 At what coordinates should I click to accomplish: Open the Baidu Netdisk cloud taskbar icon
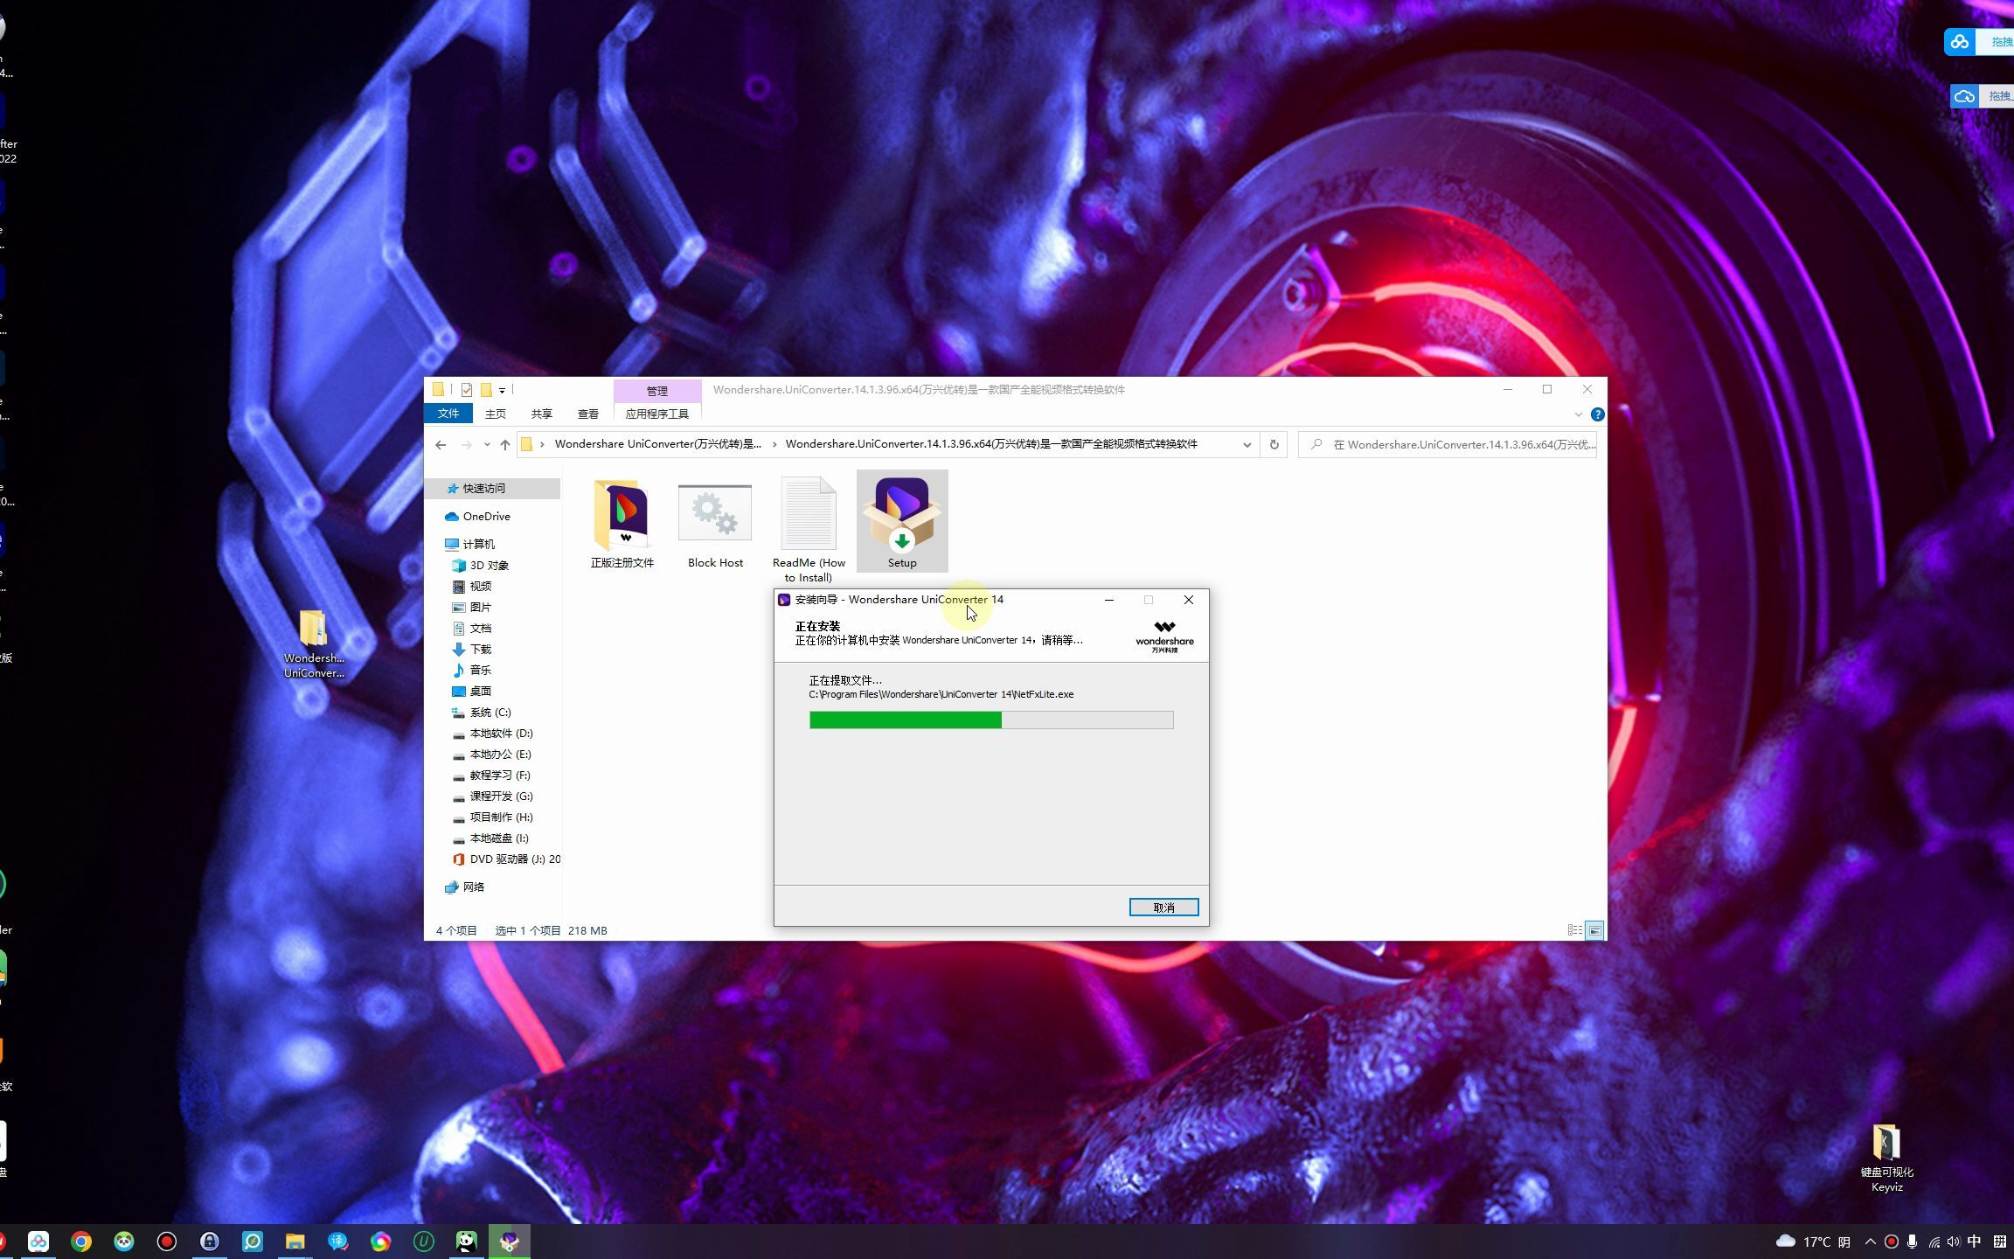click(x=38, y=1242)
